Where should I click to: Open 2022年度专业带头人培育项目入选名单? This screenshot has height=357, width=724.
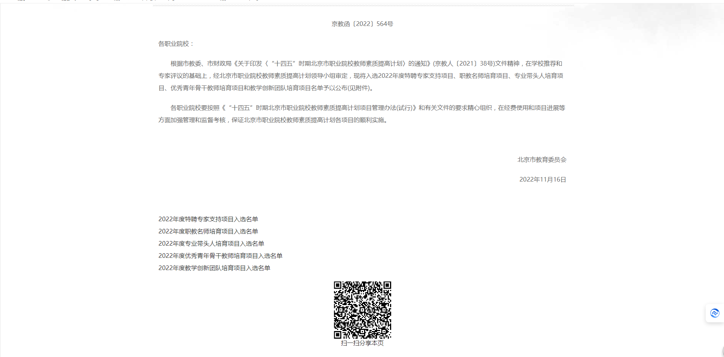(x=212, y=244)
